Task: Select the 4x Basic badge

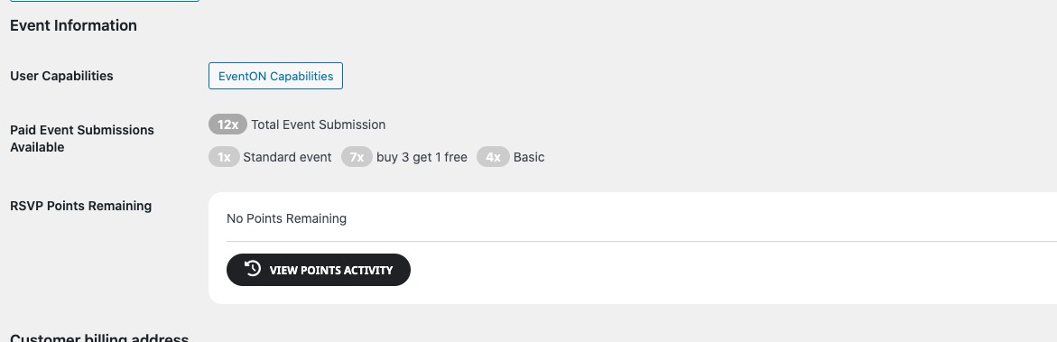Action: point(493,157)
